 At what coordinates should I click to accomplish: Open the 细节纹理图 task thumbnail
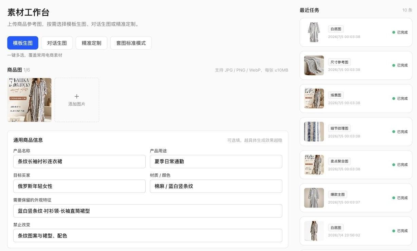coord(314,132)
